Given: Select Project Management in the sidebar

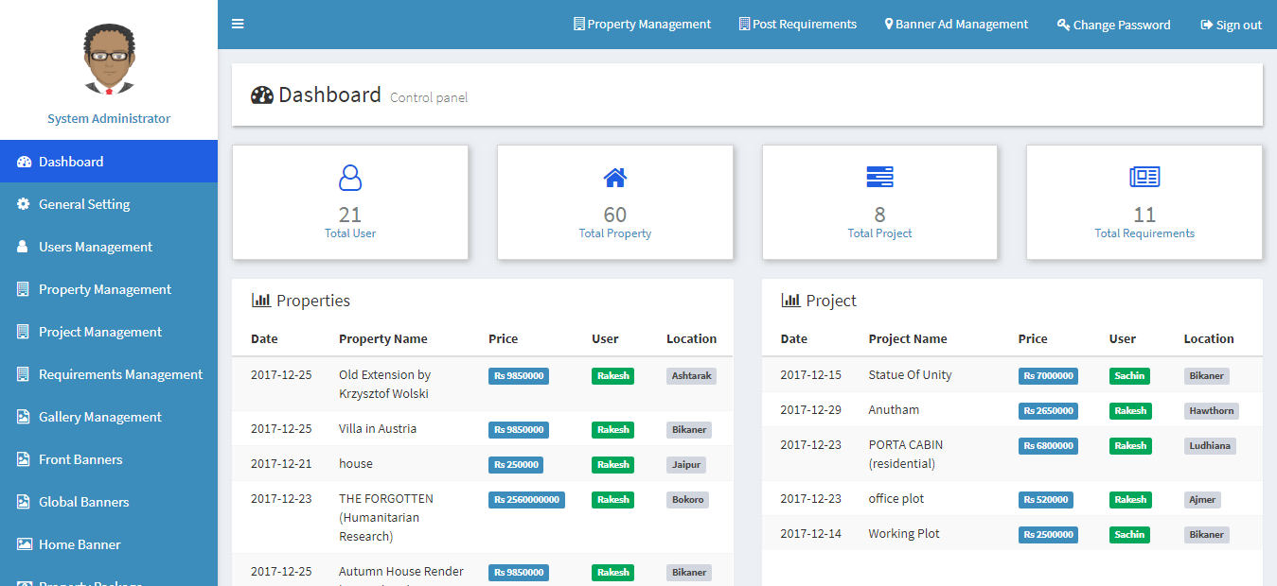Looking at the screenshot, I should 99,332.
